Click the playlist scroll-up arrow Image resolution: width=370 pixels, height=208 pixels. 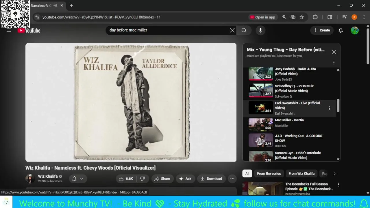(338, 70)
